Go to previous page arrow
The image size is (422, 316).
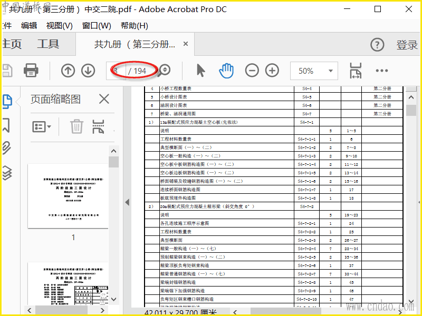click(68, 71)
